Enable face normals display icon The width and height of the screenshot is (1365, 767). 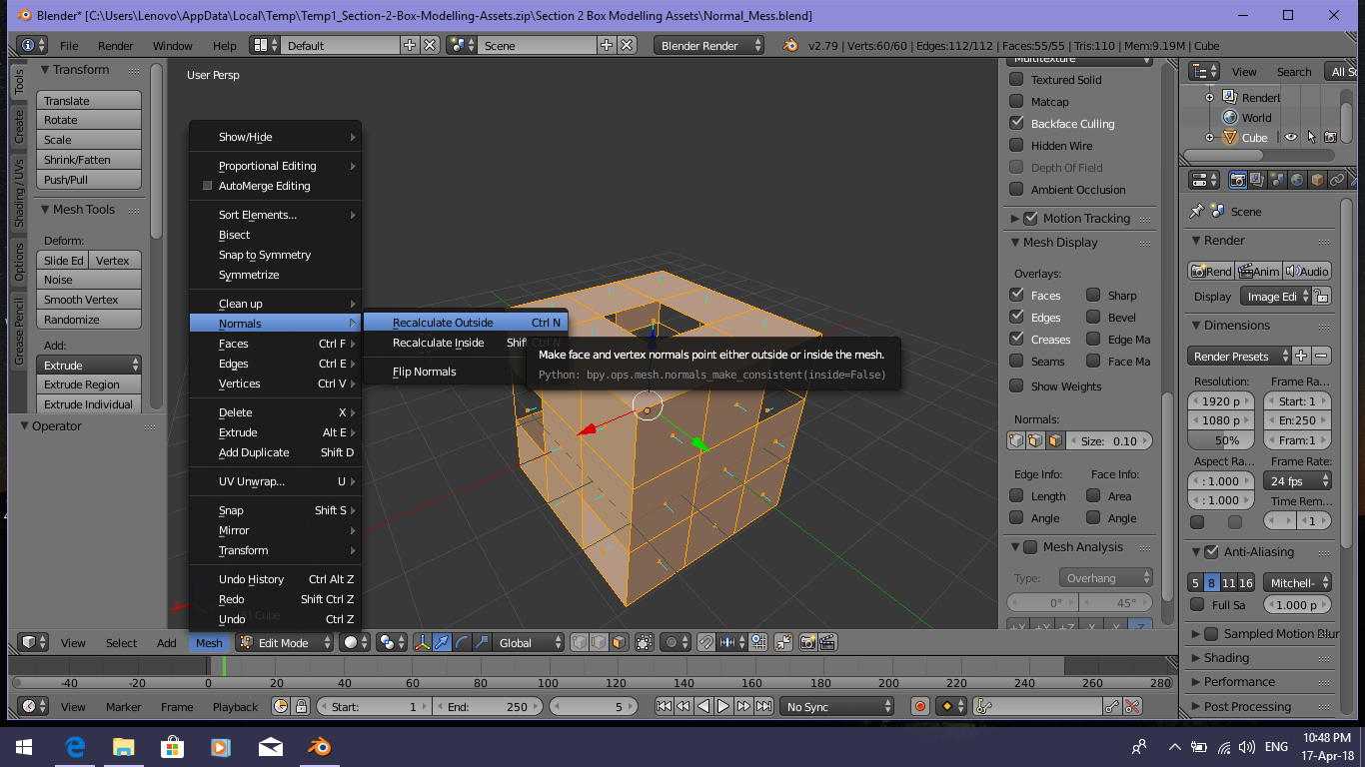pyautogui.click(x=1054, y=440)
